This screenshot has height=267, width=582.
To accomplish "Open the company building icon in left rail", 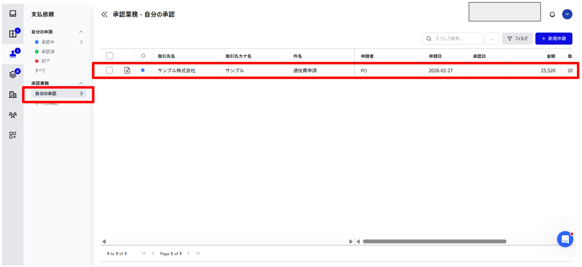I will pyautogui.click(x=13, y=95).
